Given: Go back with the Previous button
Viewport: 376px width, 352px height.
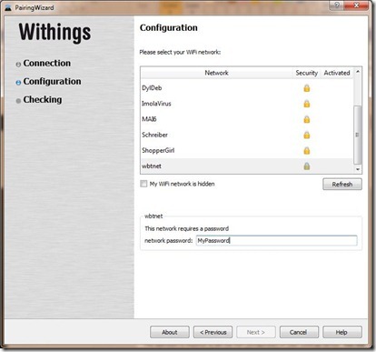Looking at the screenshot, I should click(x=213, y=332).
